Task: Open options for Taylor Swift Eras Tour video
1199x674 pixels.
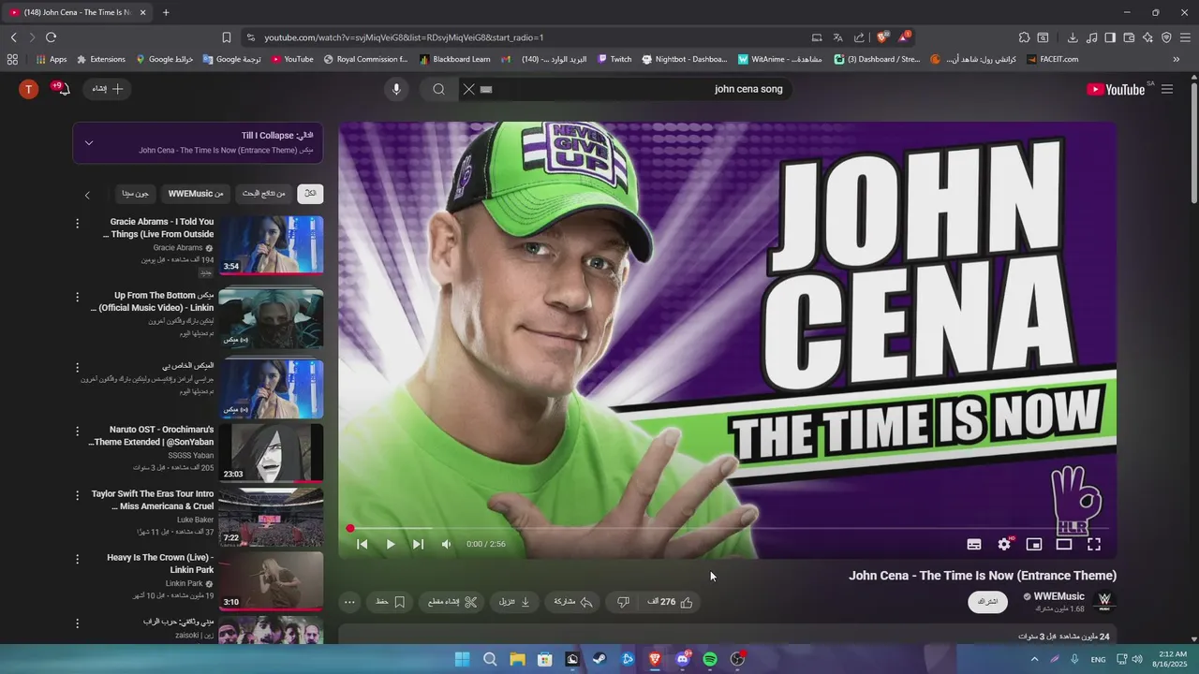Action: (x=78, y=495)
